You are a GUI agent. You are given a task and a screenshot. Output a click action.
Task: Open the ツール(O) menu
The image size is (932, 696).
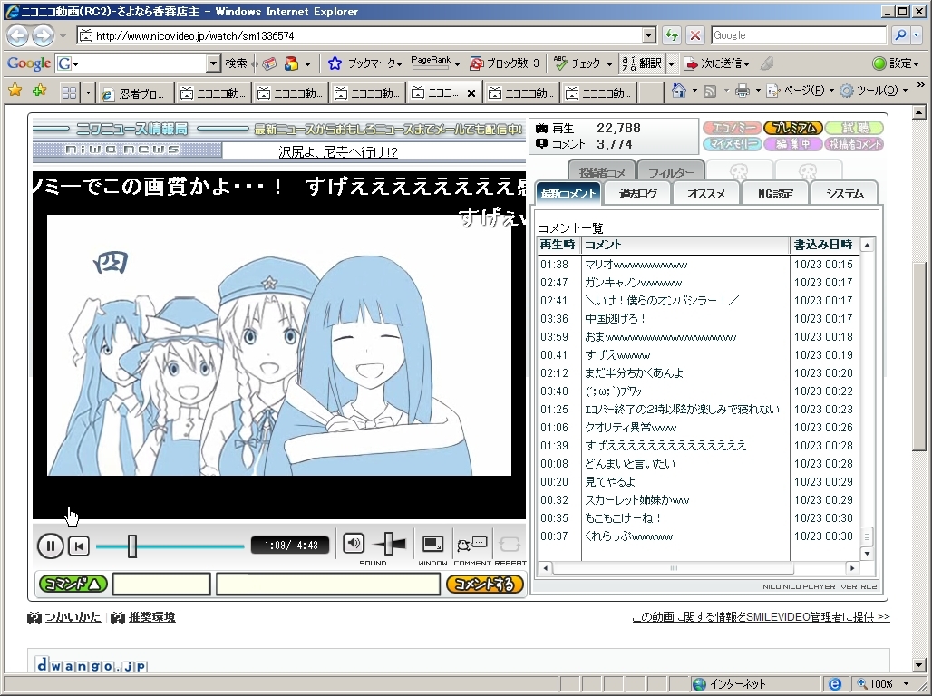tap(872, 91)
